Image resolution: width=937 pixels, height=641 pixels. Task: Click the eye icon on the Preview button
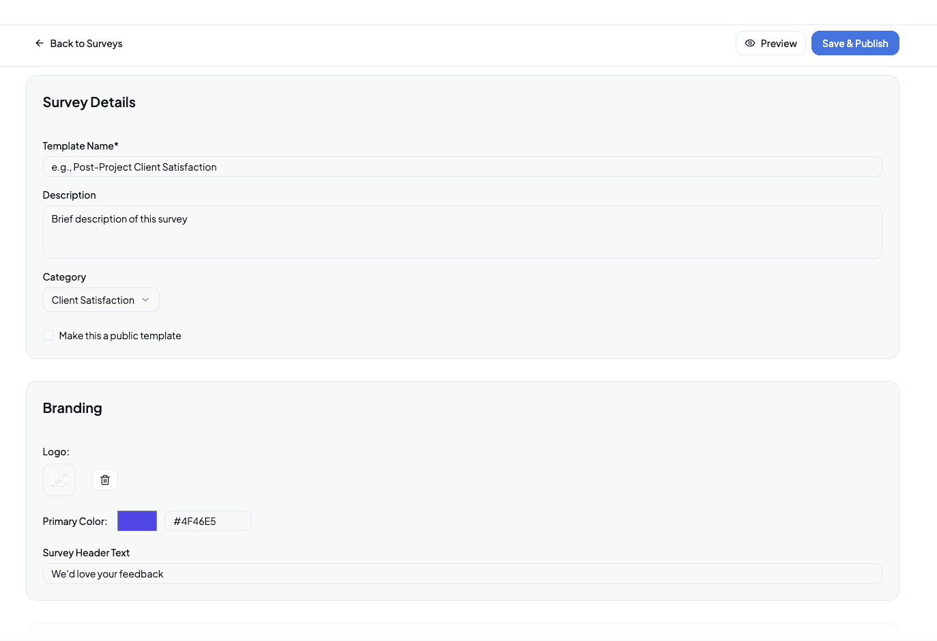[751, 43]
